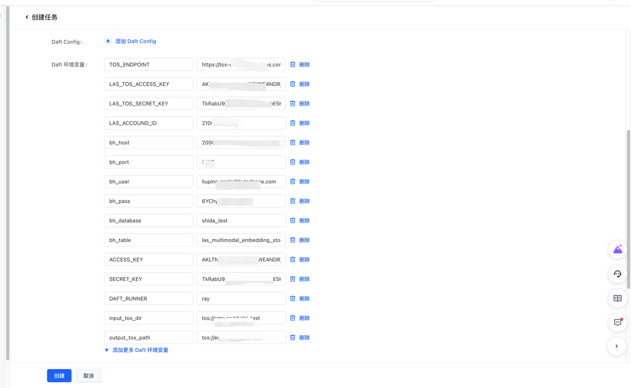Click the value field of LAS_ACCOUNT_ID
The height and width of the screenshot is (388, 631).
[x=241, y=123]
